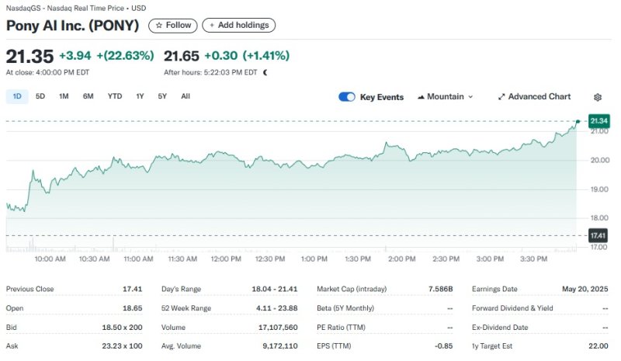
Task: Open the Mountain chart type dropdown
Action: click(445, 97)
